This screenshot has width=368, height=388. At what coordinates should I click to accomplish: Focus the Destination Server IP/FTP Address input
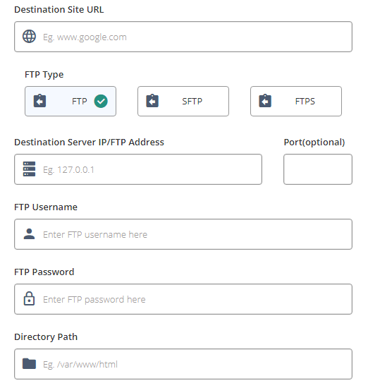point(138,169)
